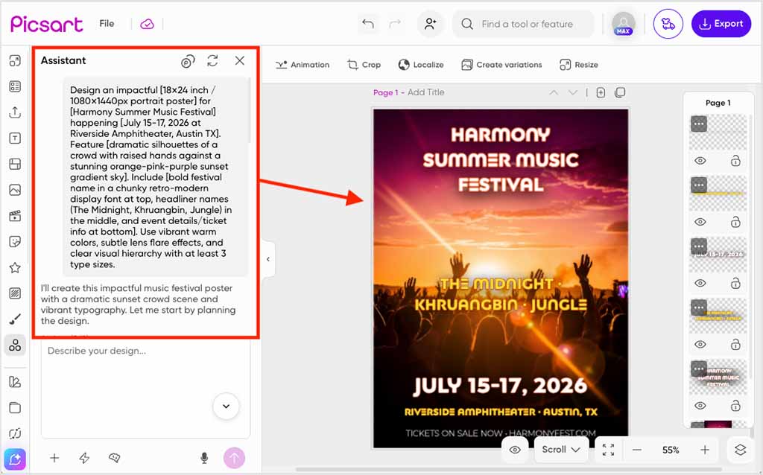Open the Stickers panel in the sidebar
This screenshot has height=475, width=763.
[15, 241]
